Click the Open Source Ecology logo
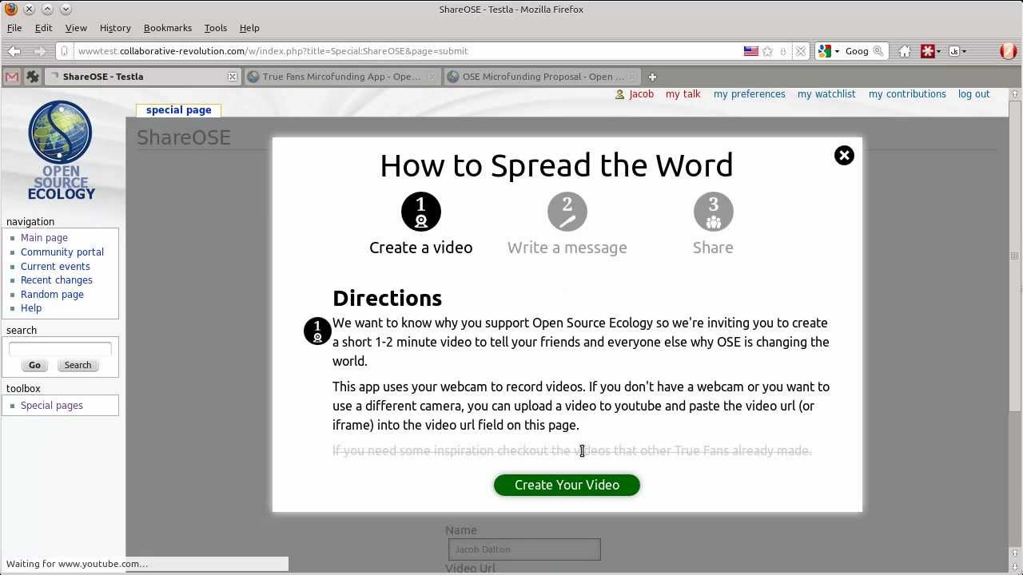This screenshot has width=1023, height=575. coord(62,150)
